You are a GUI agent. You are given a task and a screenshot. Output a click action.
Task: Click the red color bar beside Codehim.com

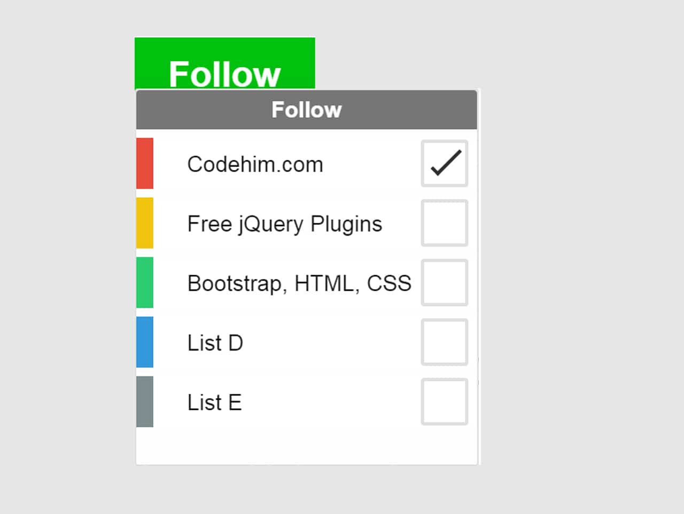[145, 164]
